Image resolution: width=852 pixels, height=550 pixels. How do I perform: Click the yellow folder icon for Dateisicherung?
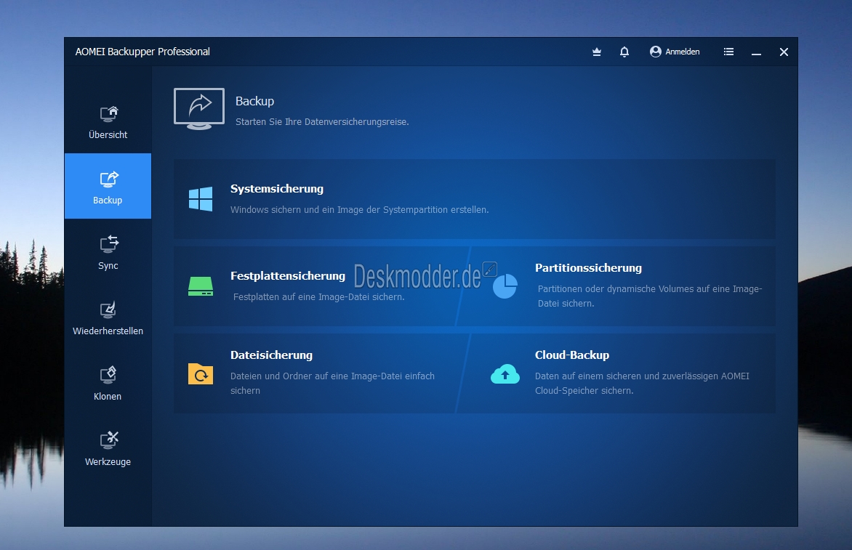point(201,373)
